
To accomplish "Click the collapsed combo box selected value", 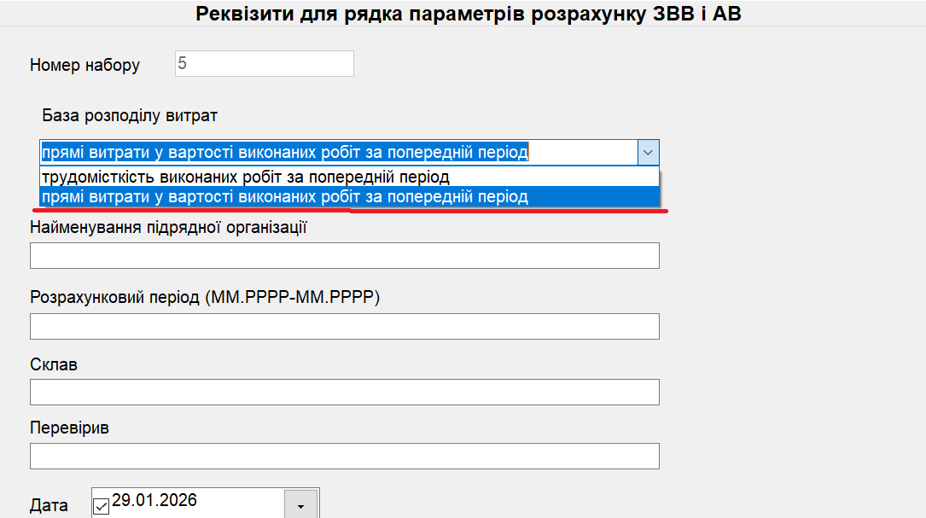I will pos(285,153).
